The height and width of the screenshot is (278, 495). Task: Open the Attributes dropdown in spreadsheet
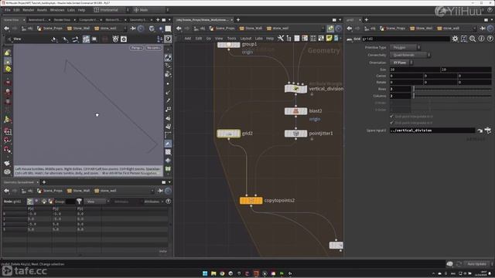[153, 202]
